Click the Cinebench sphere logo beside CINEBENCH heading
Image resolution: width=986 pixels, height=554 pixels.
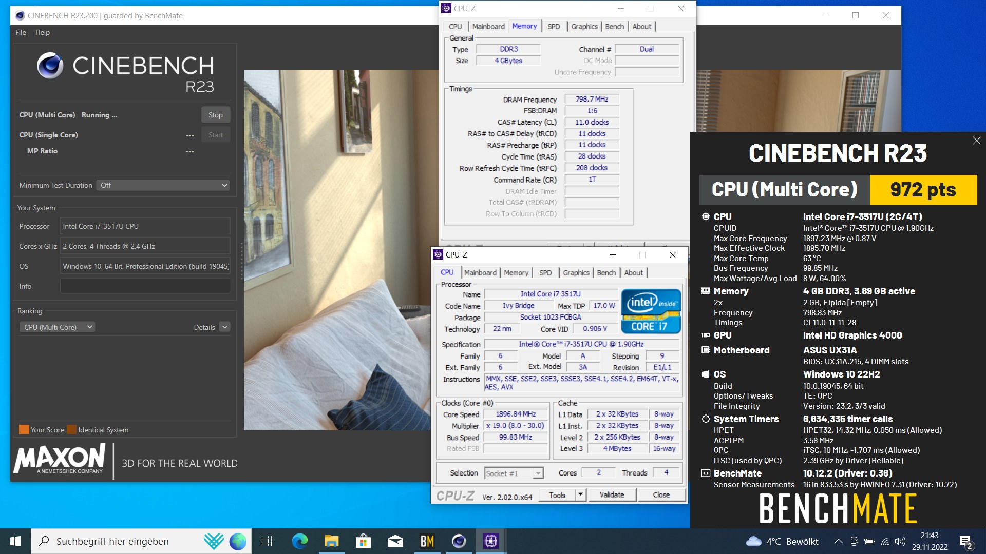point(50,66)
